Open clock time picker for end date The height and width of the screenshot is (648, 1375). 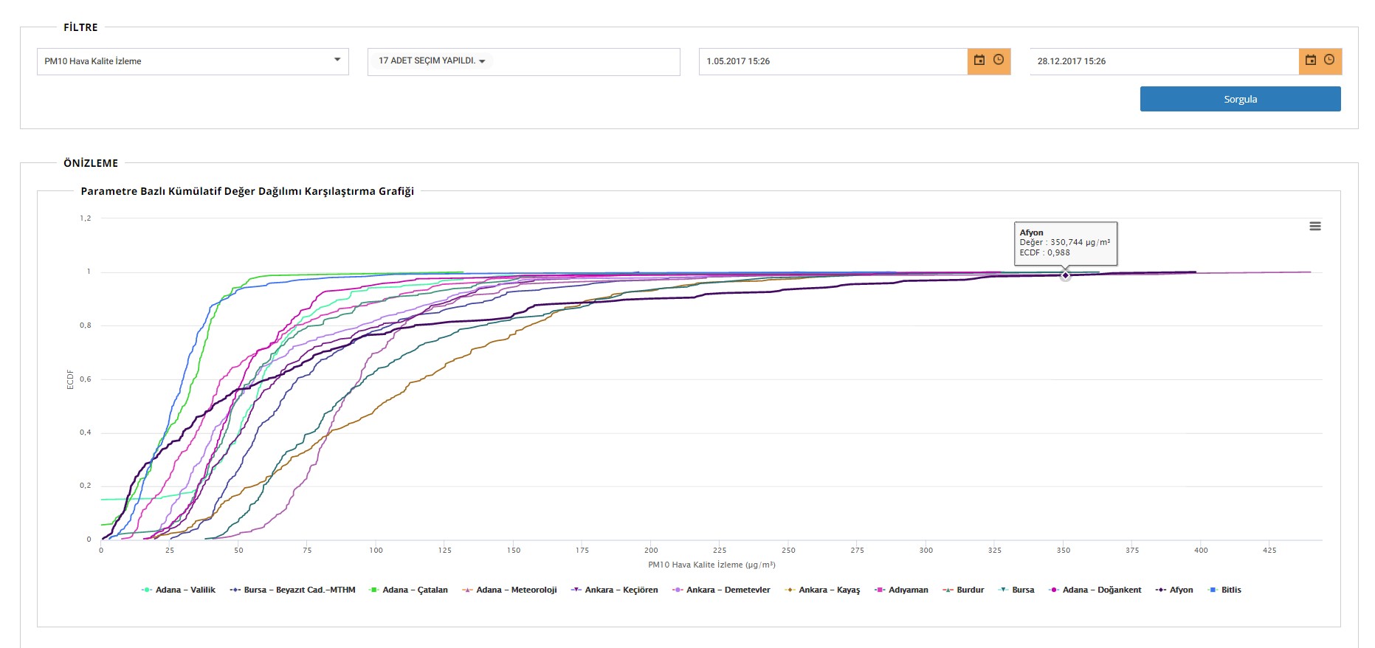[x=1329, y=61]
